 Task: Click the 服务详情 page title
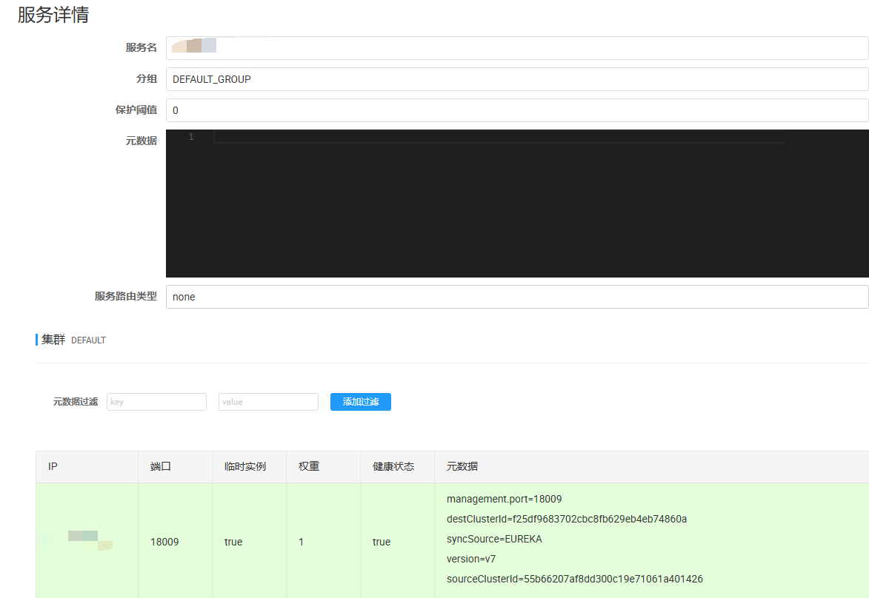53,15
